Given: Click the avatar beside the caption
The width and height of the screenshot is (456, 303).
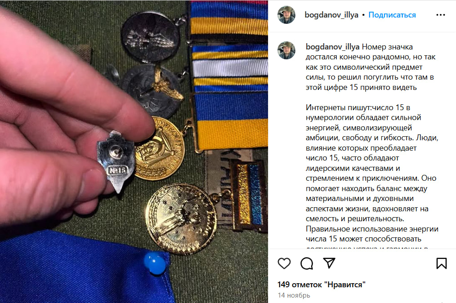Looking at the screenshot, I should (x=286, y=50).
